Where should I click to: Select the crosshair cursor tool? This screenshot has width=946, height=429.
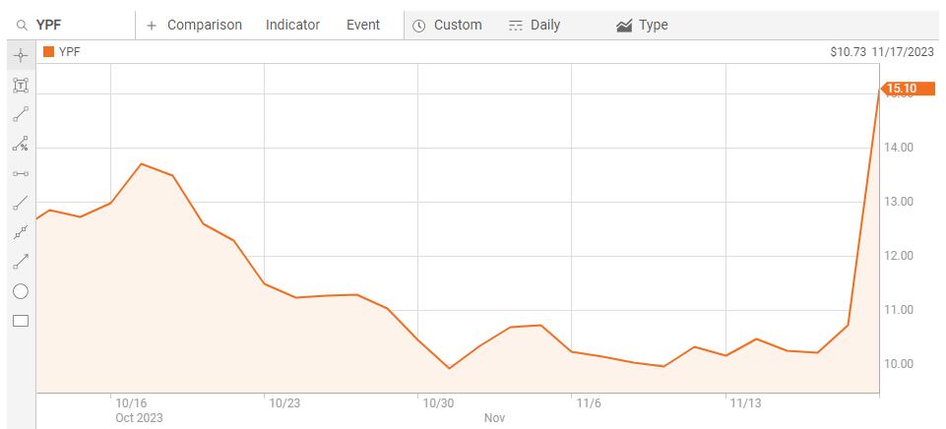click(x=20, y=55)
